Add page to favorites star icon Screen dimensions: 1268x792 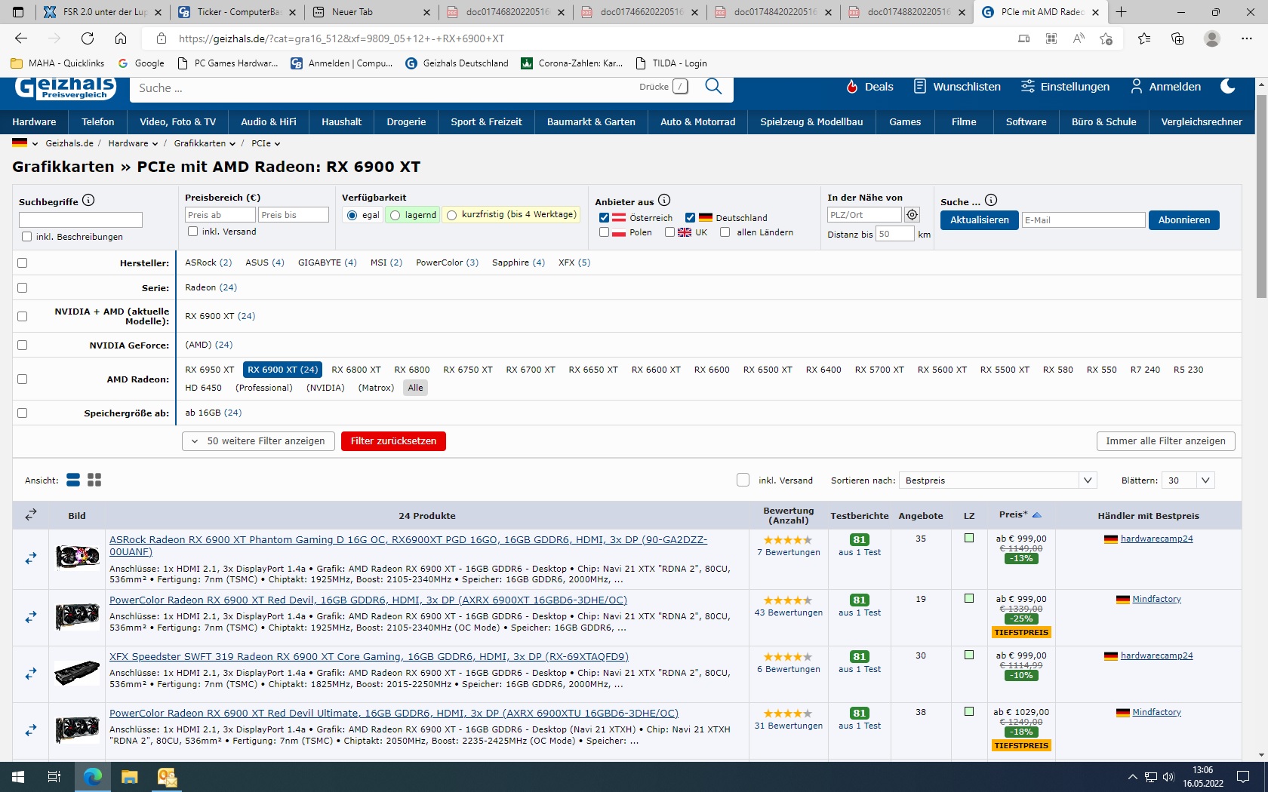point(1106,38)
